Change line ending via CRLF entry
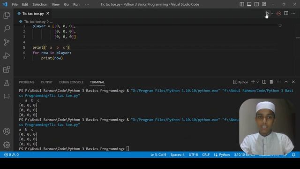Image resolution: width=300 pixels, height=169 pixels. tap(206, 154)
